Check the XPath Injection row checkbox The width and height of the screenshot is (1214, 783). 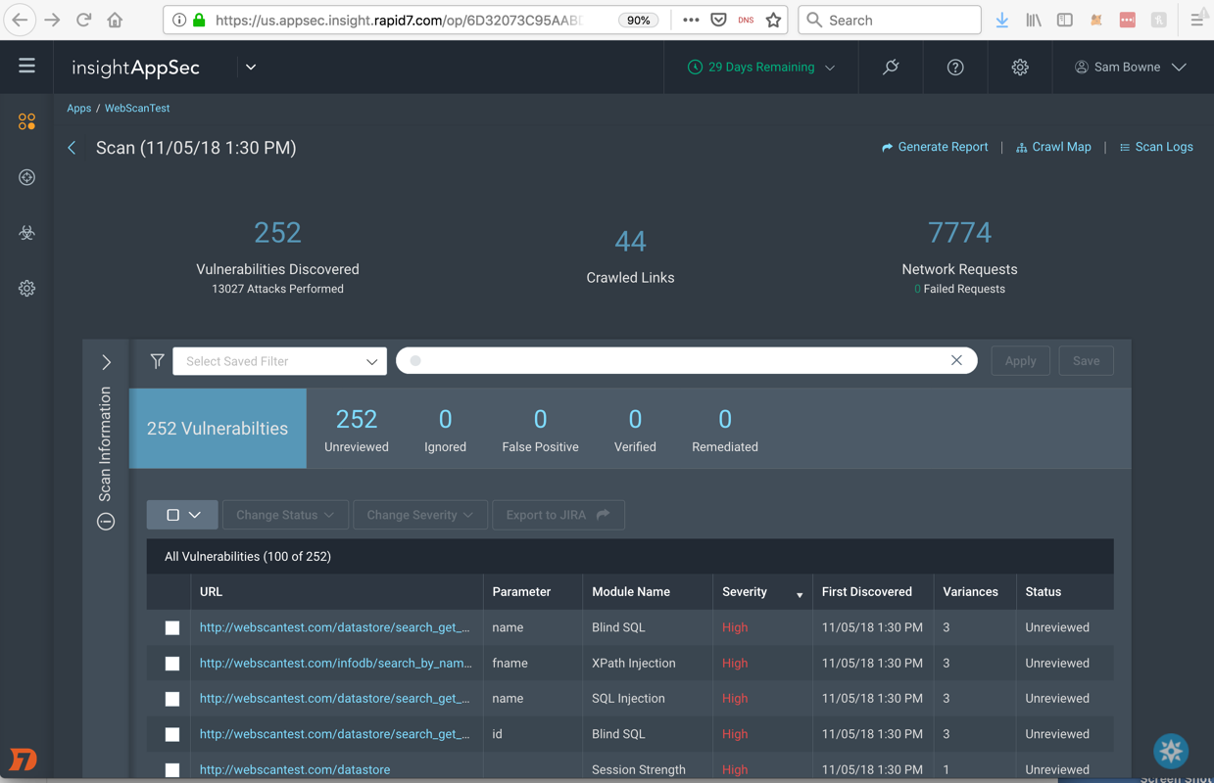click(172, 664)
